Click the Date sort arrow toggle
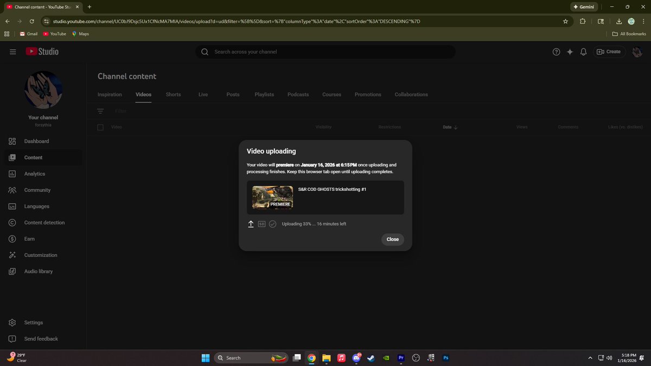 [x=455, y=126]
